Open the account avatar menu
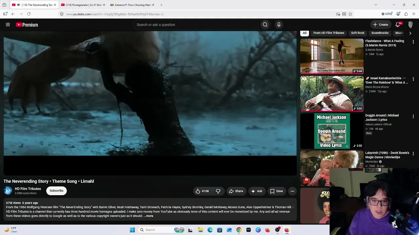Screen dimensions: 419x235 (410, 24)
